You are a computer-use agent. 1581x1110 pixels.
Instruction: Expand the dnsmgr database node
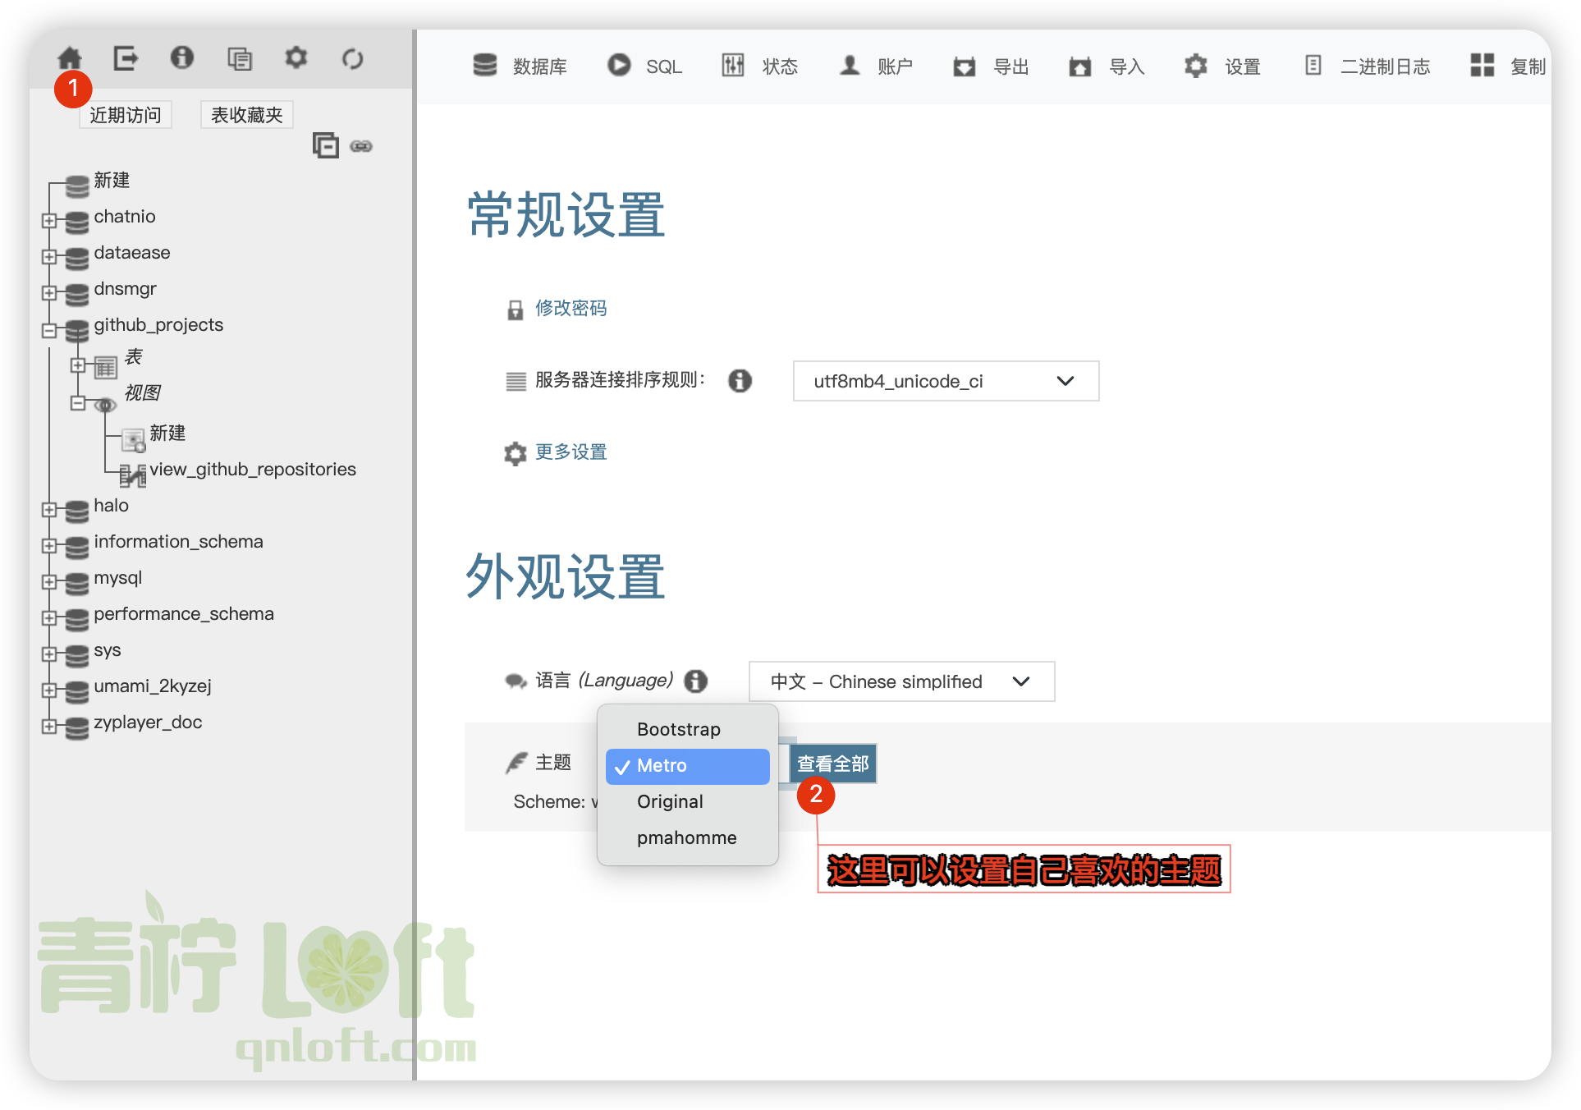click(x=49, y=293)
